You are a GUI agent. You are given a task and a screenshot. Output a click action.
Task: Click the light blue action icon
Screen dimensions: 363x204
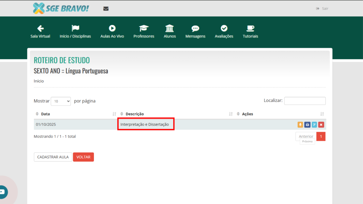click(314, 125)
